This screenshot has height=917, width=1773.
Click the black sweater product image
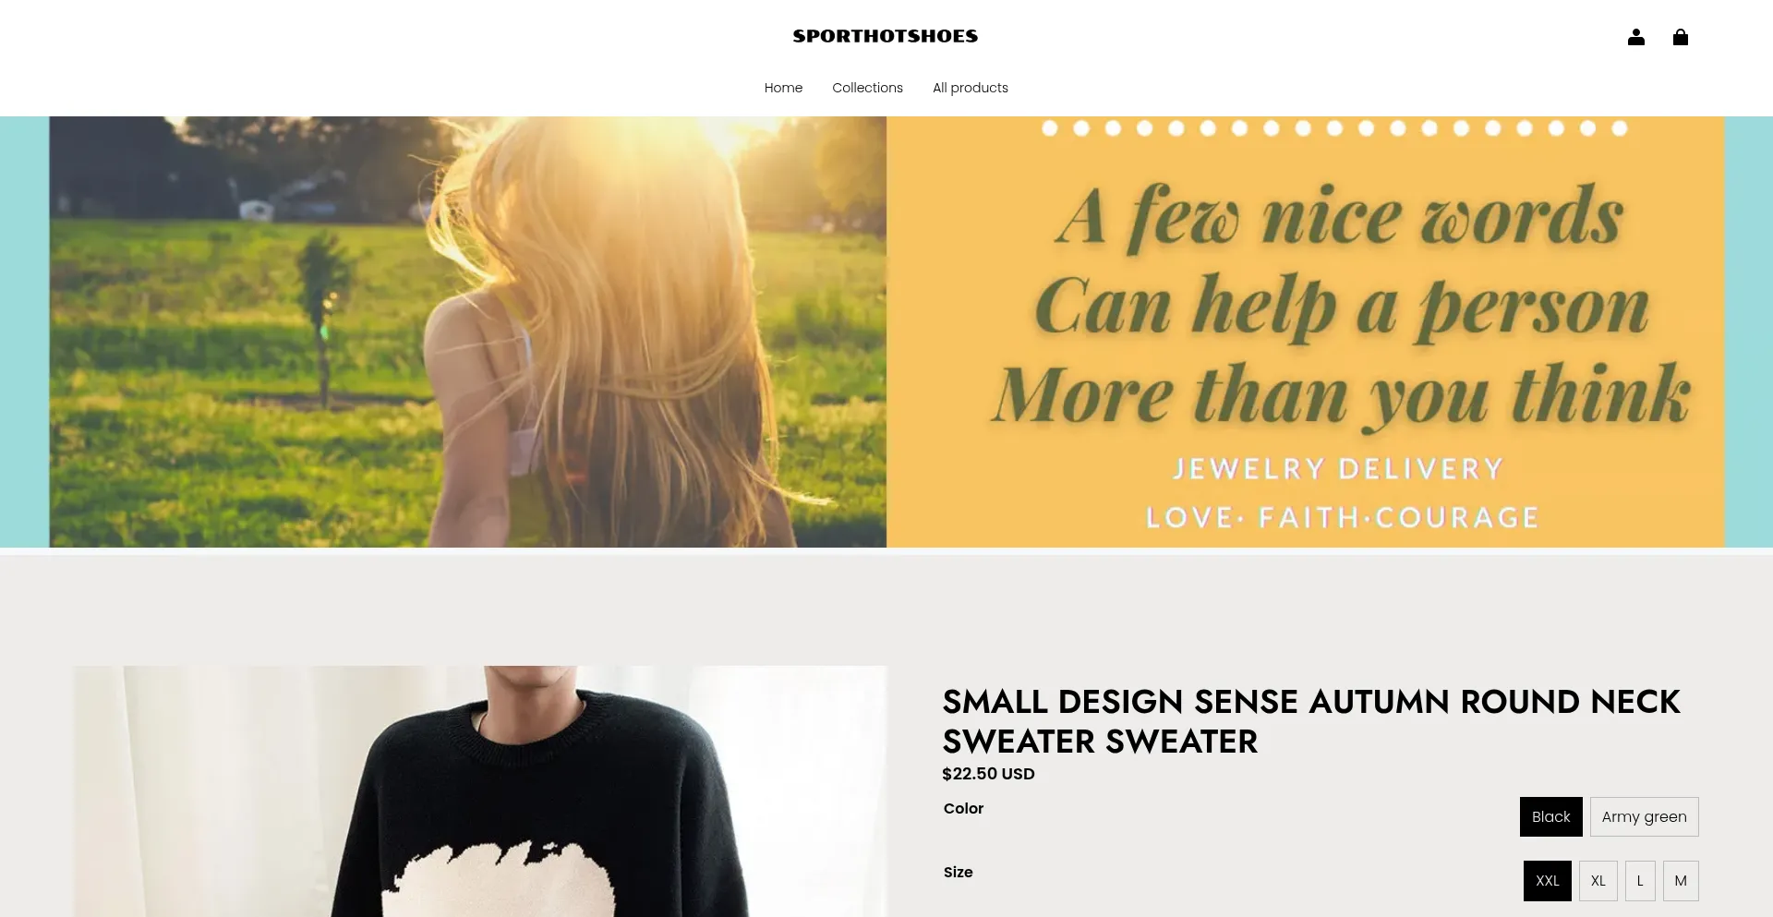click(480, 791)
